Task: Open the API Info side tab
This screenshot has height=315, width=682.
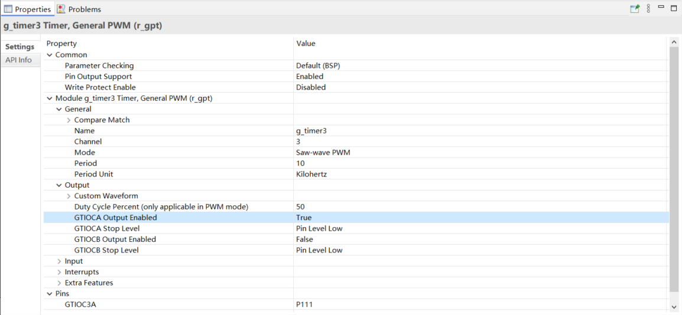Action: pos(19,60)
